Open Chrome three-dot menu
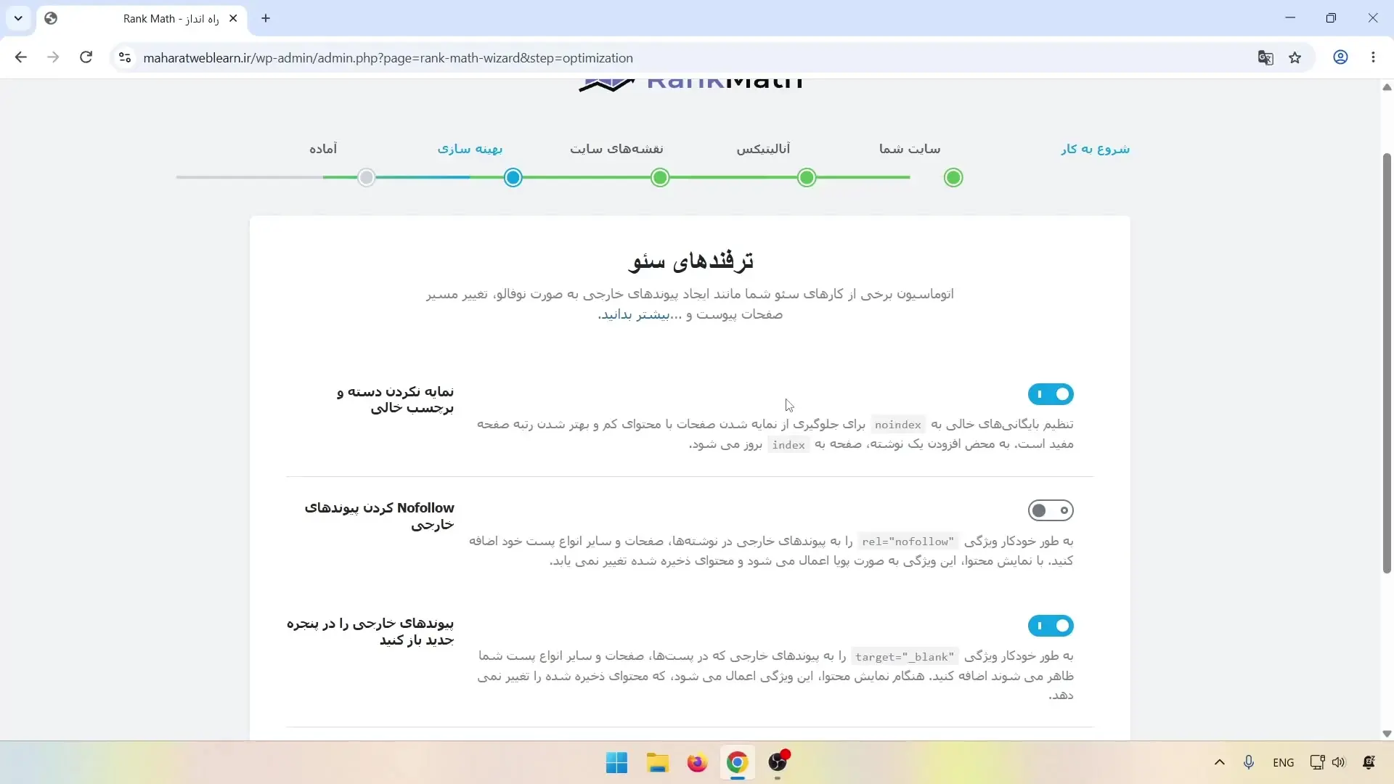Image resolution: width=1394 pixels, height=784 pixels. pyautogui.click(x=1373, y=57)
